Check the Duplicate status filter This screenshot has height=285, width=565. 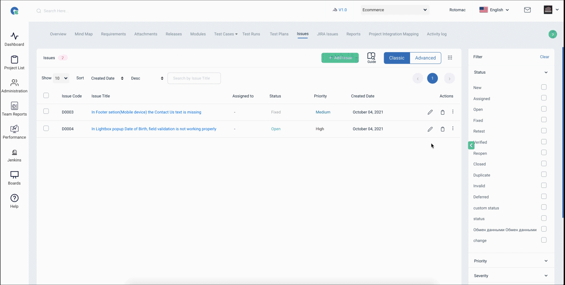(544, 175)
